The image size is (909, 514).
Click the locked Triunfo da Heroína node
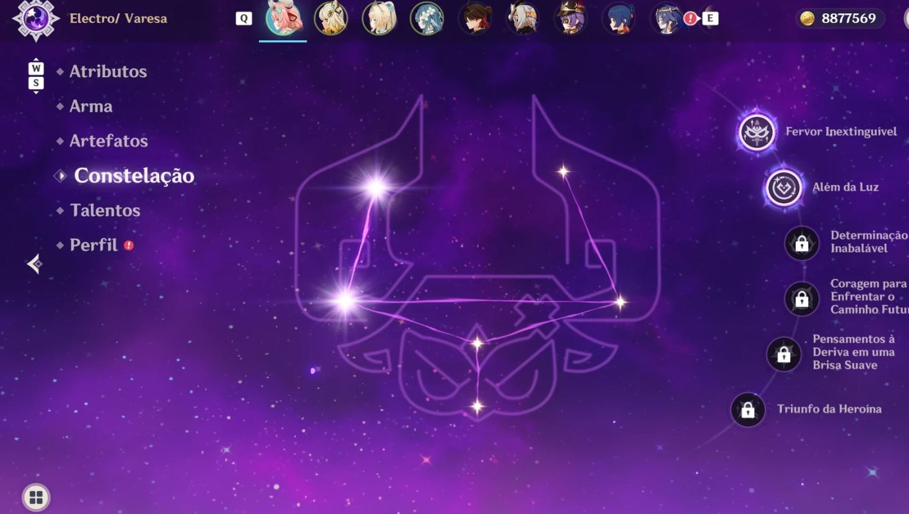(748, 410)
